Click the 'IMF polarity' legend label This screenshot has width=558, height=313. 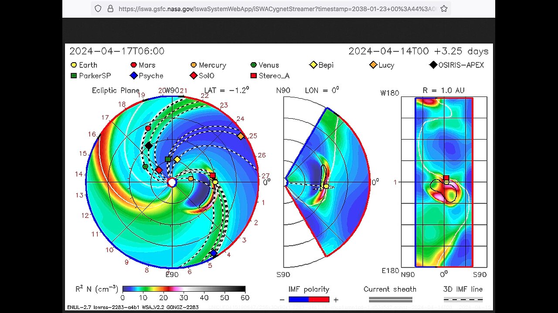pos(309,289)
